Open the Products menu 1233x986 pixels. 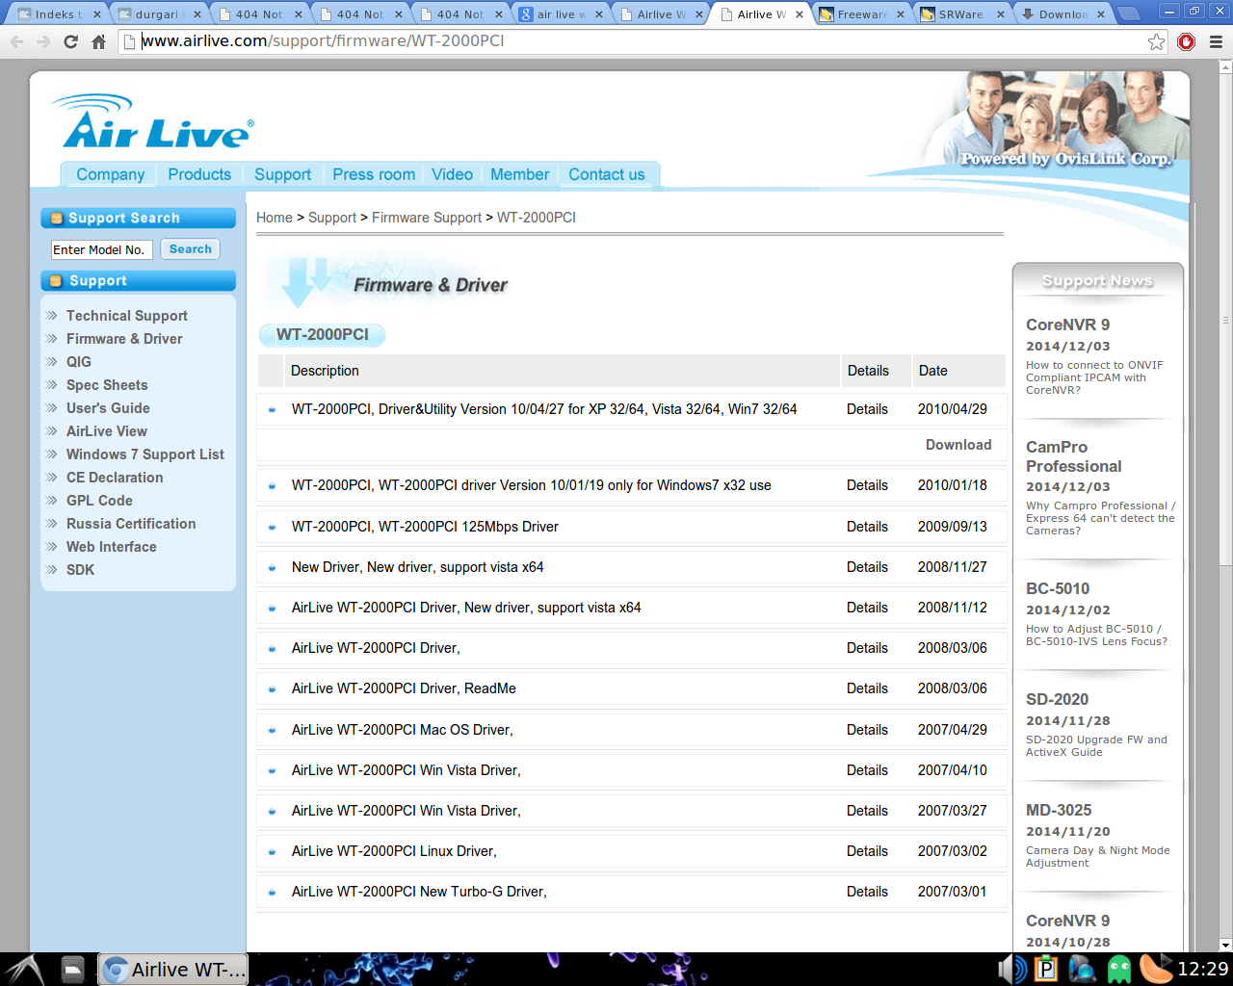[199, 174]
